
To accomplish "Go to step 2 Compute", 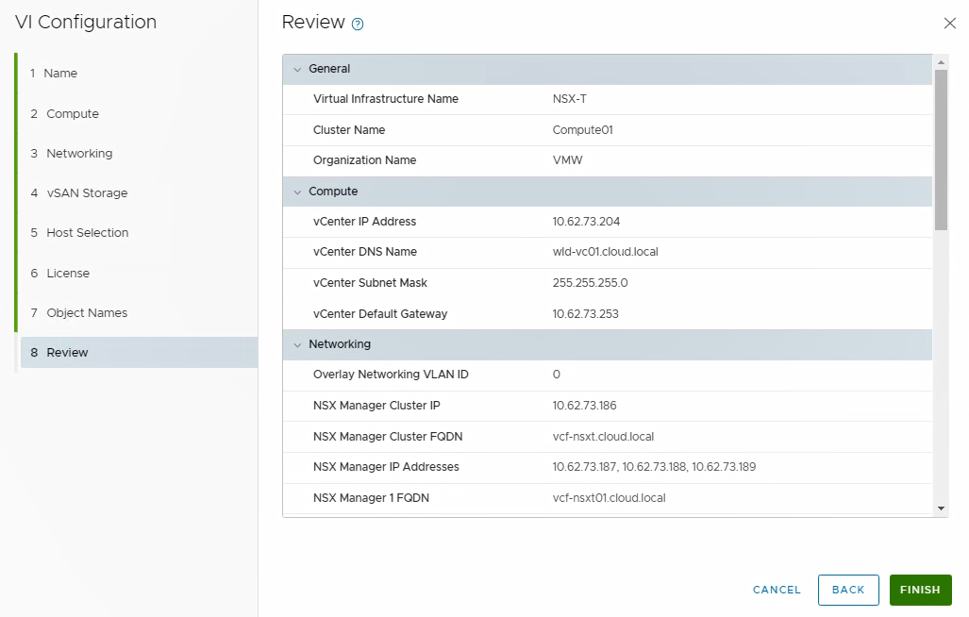I will tap(72, 114).
